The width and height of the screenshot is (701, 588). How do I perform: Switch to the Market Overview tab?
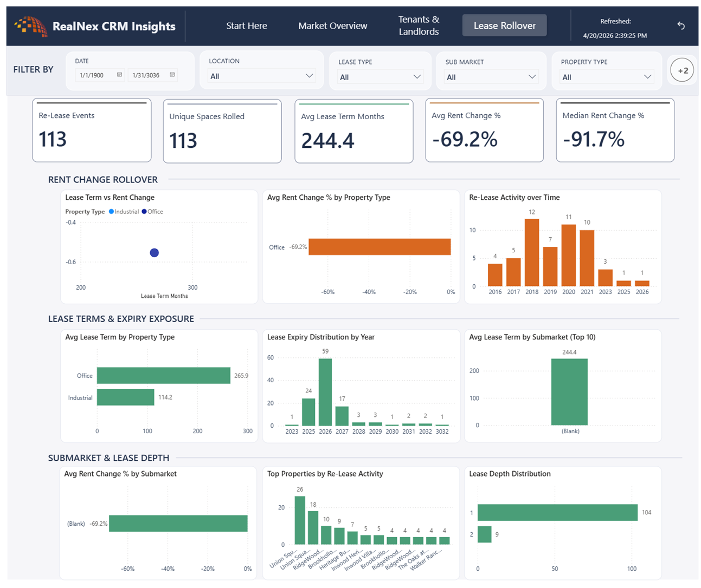click(332, 25)
